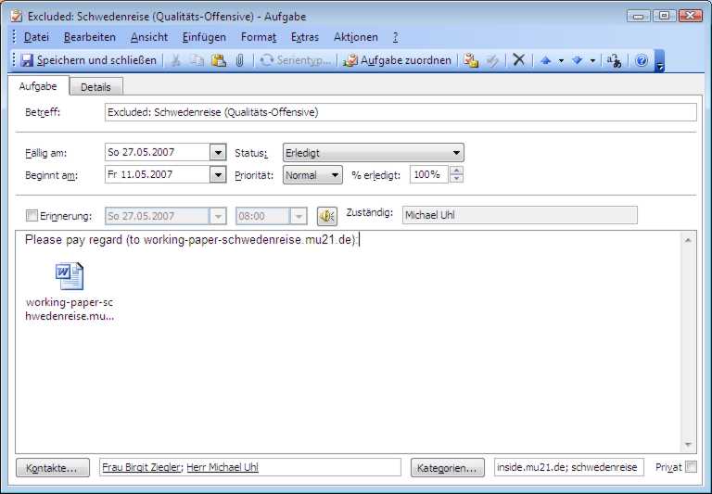The image size is (712, 494).
Task: Click the copy icon in toolbar
Action: 197,60
